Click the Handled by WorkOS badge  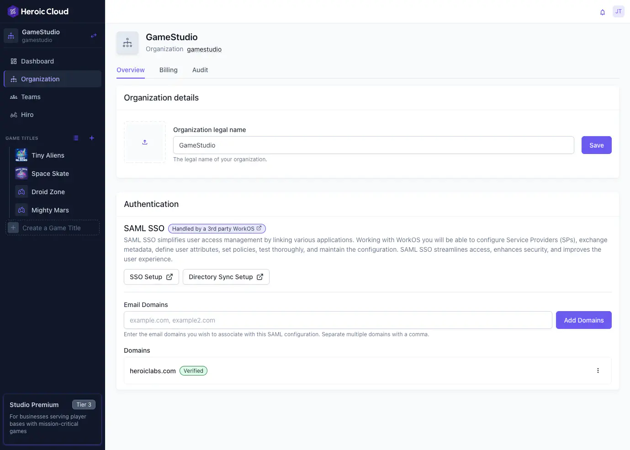tap(217, 228)
